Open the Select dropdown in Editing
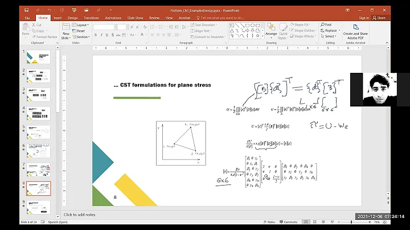410x230 pixels. pos(329,36)
